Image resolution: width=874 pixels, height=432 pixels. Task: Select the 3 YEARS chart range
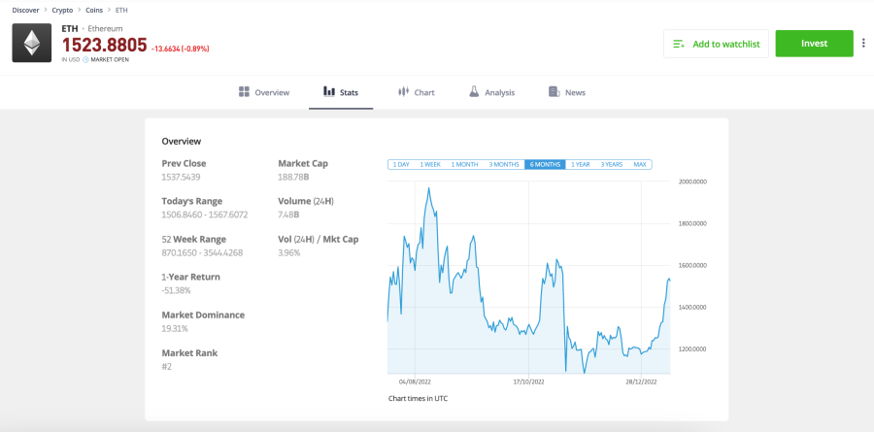(612, 164)
